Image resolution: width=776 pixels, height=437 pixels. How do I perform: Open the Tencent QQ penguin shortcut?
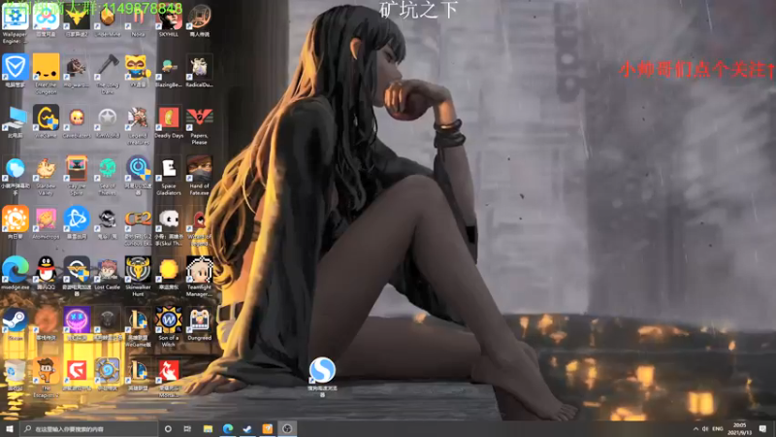pos(46,273)
